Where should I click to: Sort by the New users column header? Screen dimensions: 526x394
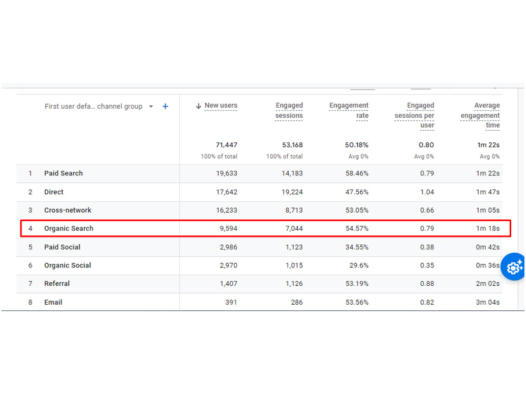[x=221, y=106]
